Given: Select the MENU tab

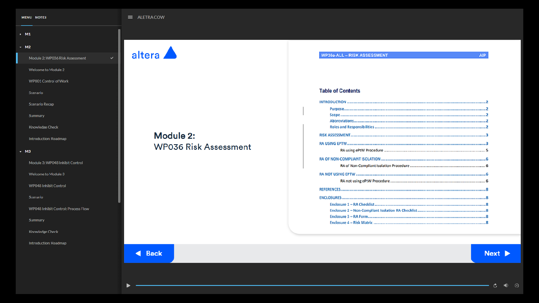Looking at the screenshot, I should [x=27, y=17].
